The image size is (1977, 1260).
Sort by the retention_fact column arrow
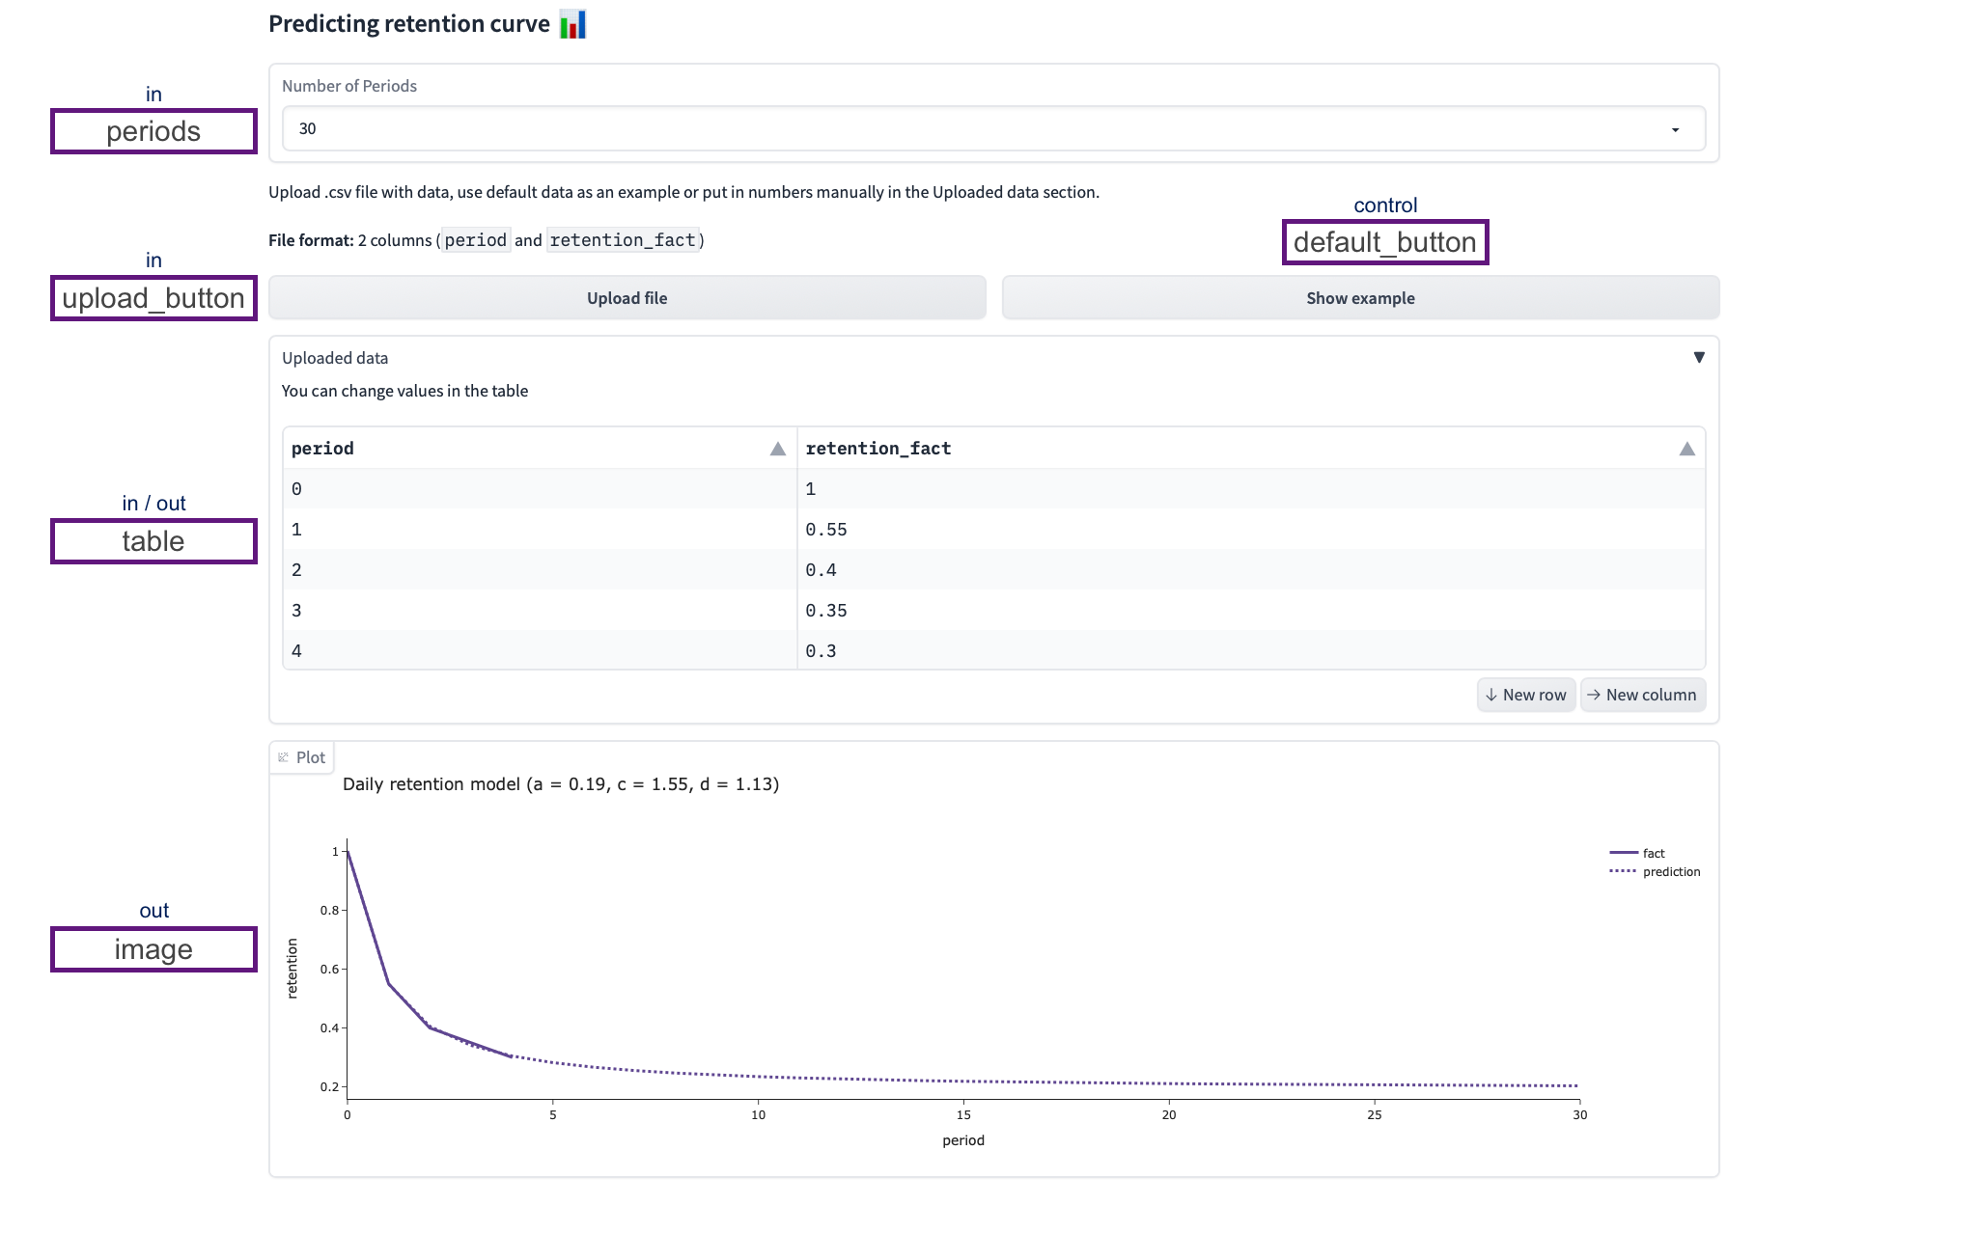coord(1686,449)
